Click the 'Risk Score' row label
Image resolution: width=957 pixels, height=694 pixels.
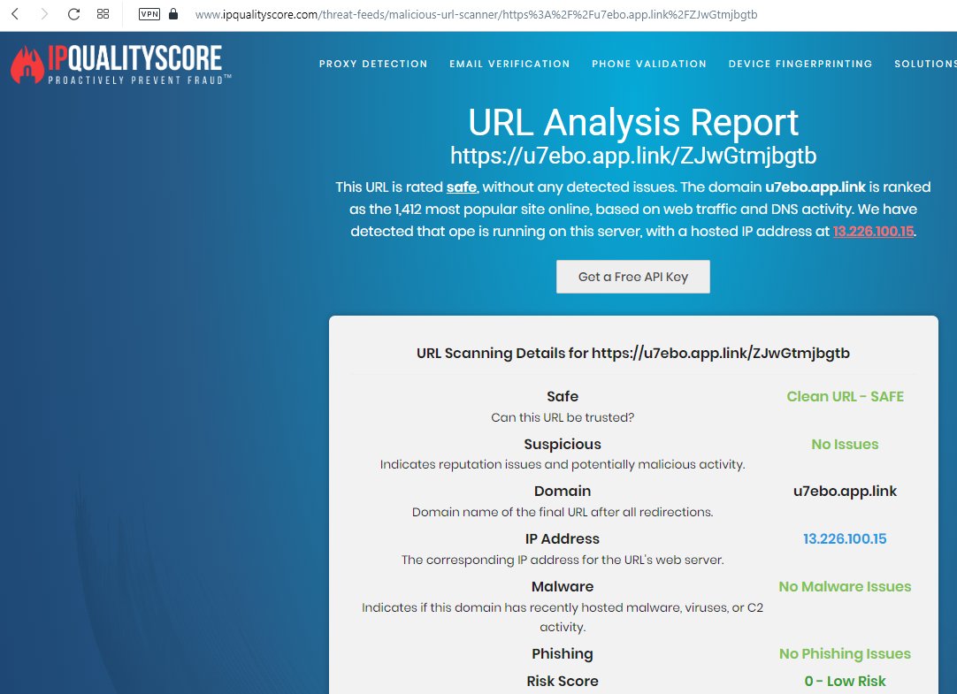[x=563, y=682]
